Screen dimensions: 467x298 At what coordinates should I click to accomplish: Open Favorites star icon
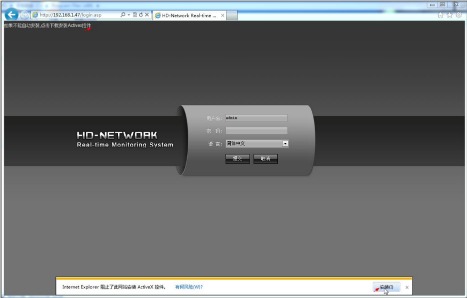[x=450, y=15]
